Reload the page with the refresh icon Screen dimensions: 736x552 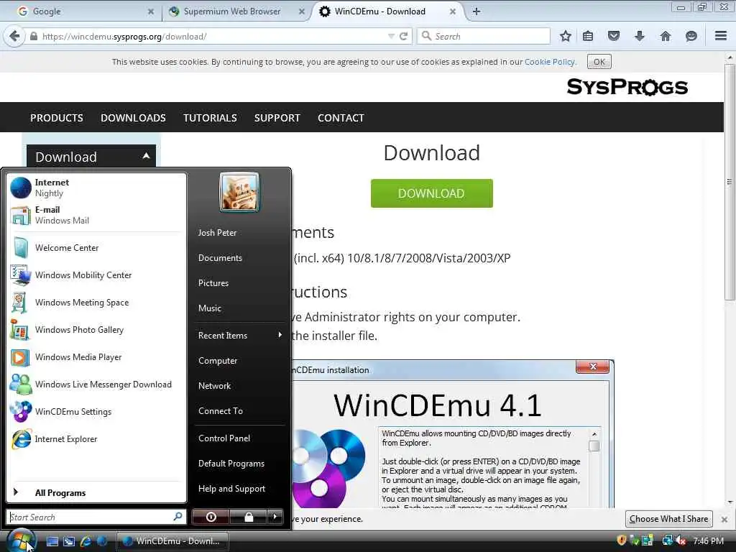click(x=403, y=36)
